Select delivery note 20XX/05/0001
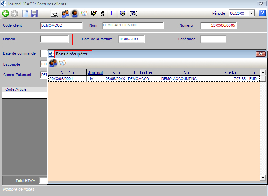This screenshot has height=196, width=268. pyautogui.click(x=67, y=79)
